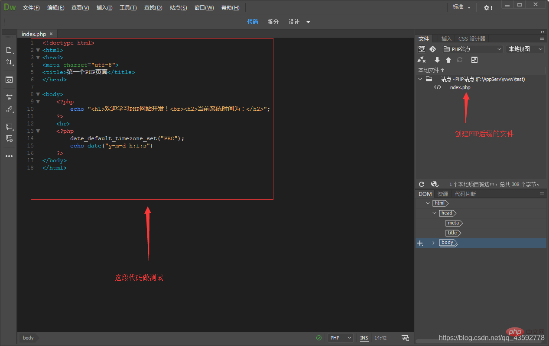This screenshot has height=346, width=549.
Task: Click the file management arrows icon
Action: [9, 62]
